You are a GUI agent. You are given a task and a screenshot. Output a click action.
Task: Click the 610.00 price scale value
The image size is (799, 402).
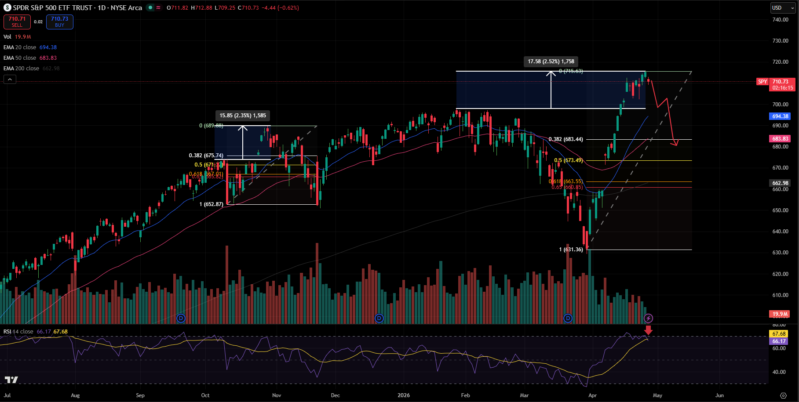[781, 295]
